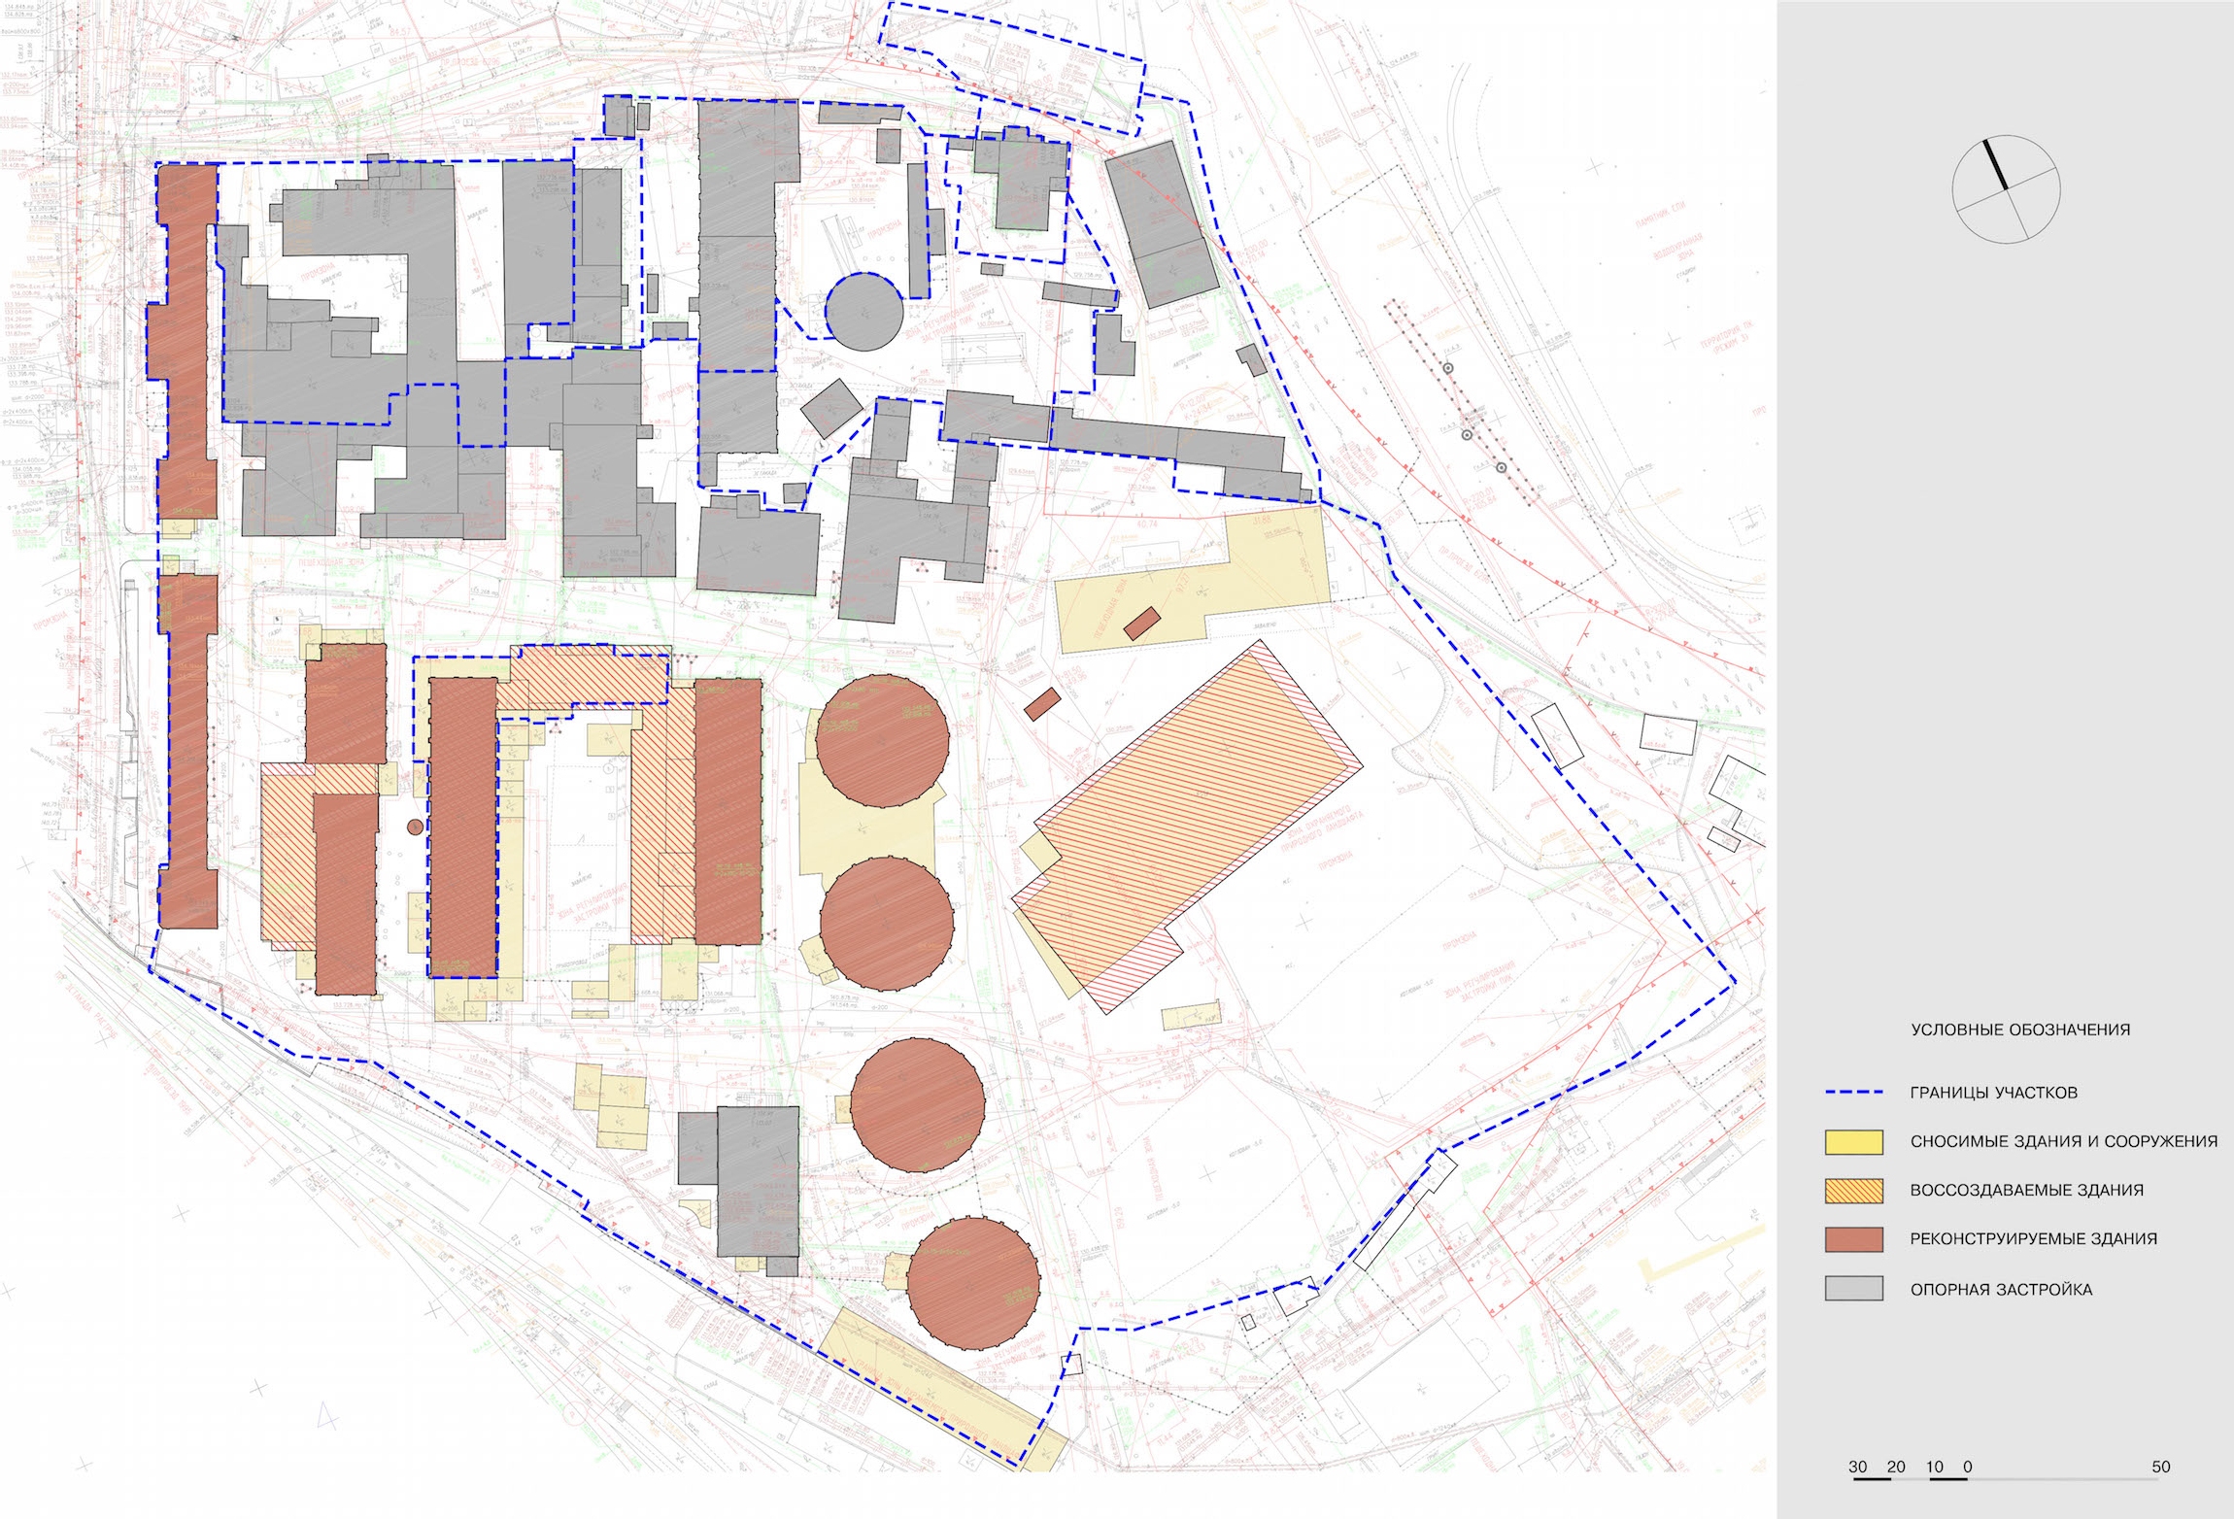Screen dimensions: 2234x1519
Task: Click the gray circular building near top center
Action: [864, 312]
